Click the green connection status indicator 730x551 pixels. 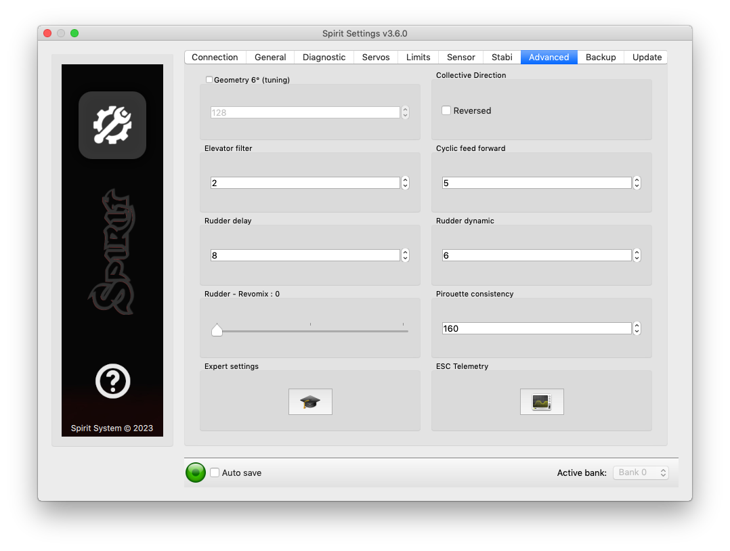coord(196,472)
